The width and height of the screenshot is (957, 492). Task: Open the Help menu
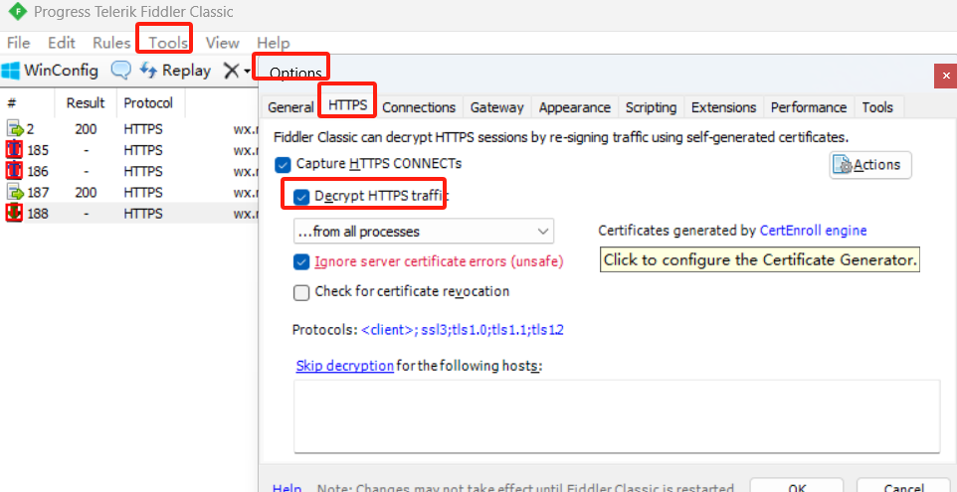pyautogui.click(x=274, y=43)
